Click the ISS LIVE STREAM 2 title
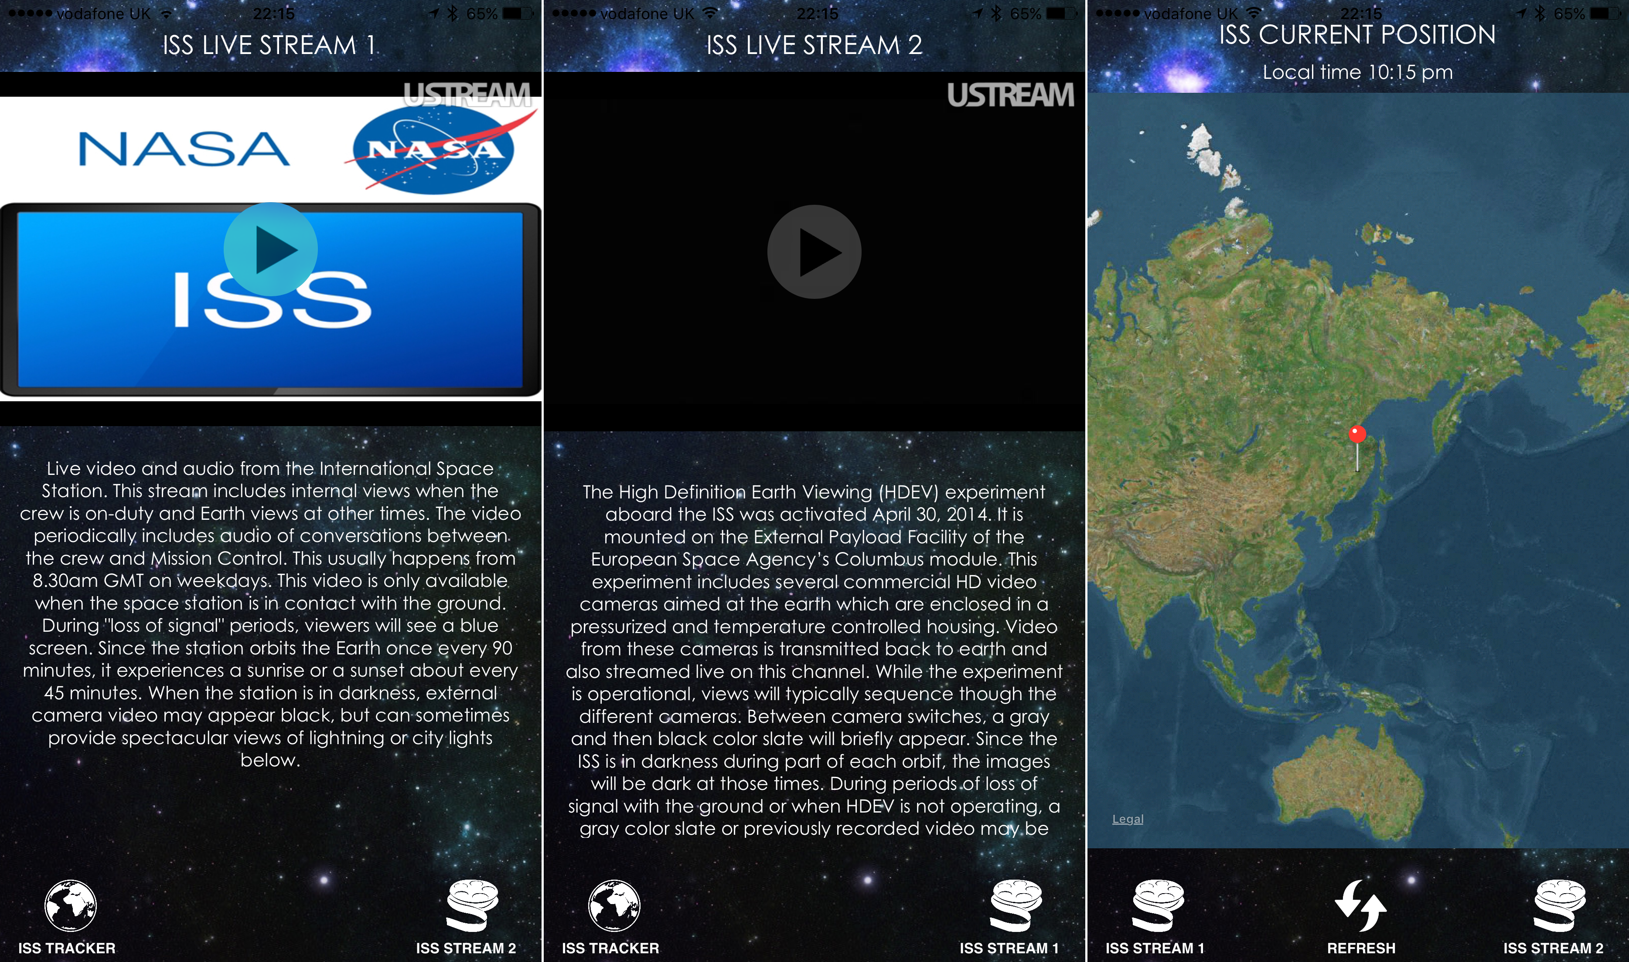Viewport: 1629px width, 962px height. pyautogui.click(x=814, y=45)
